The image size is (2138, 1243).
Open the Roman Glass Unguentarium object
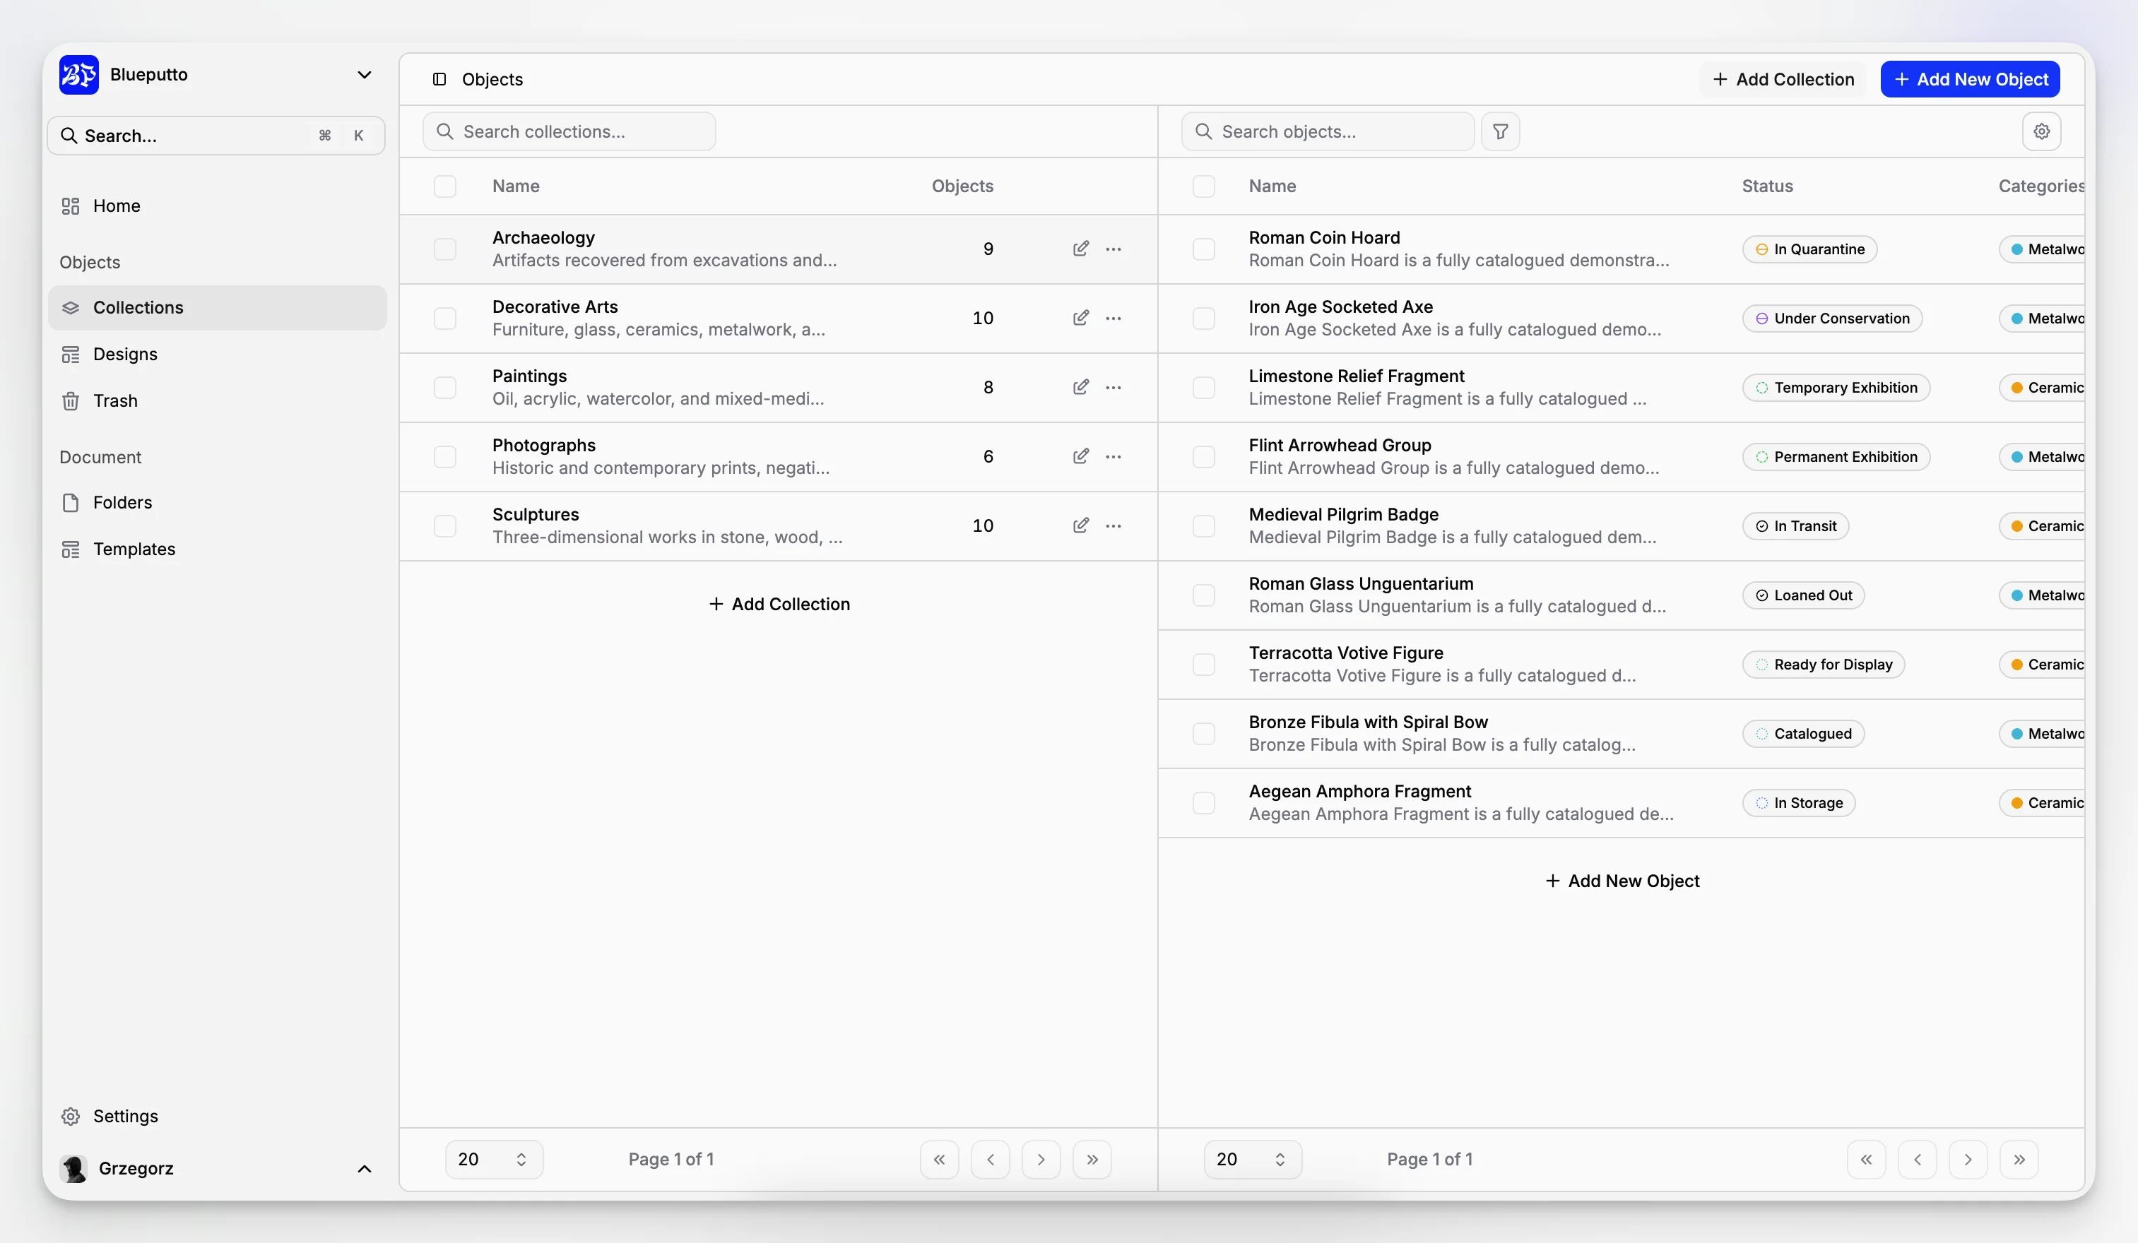pos(1361,583)
